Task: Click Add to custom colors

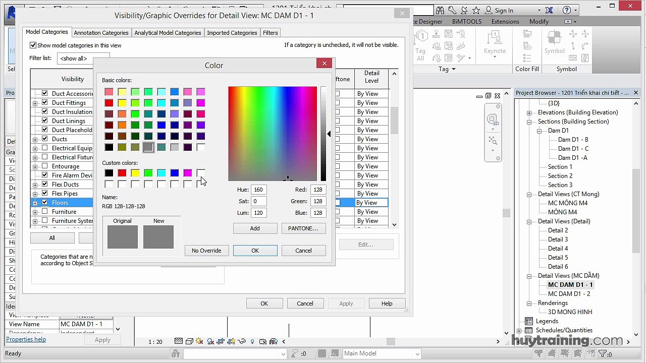Action: pos(255,228)
